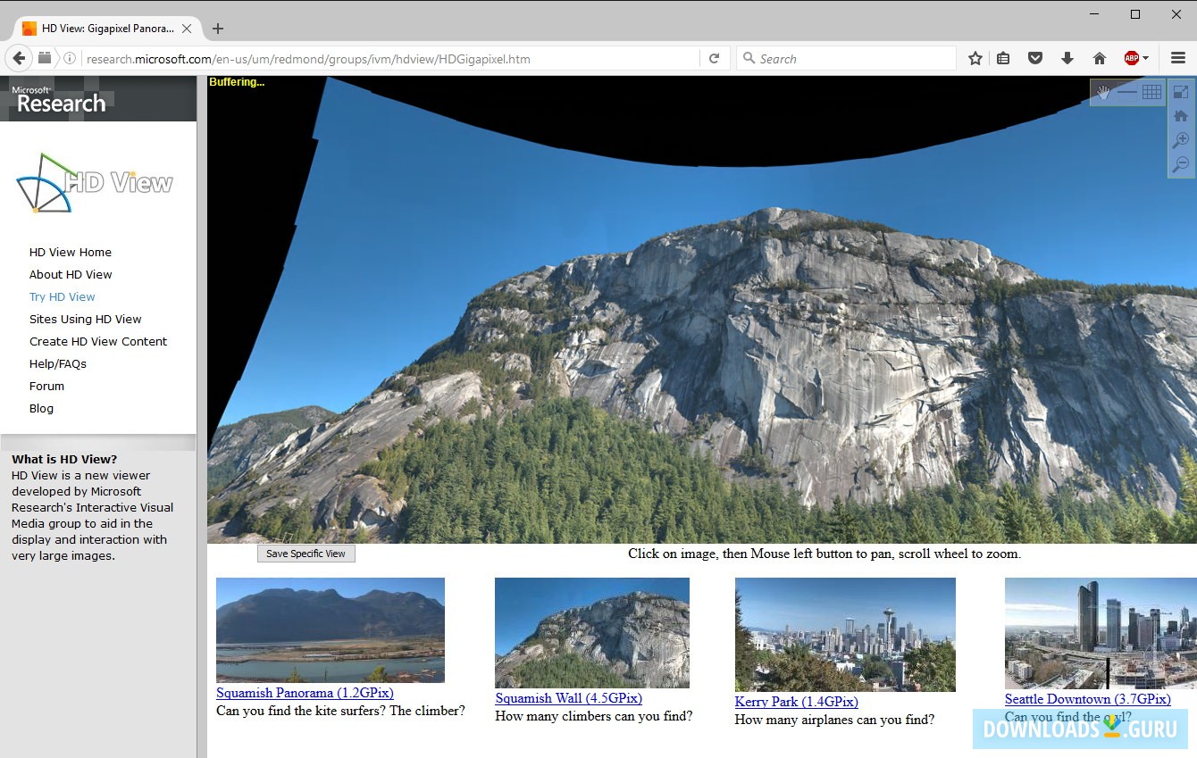Click the magnifier icon in the Search box
The image size is (1197, 758).
(749, 59)
